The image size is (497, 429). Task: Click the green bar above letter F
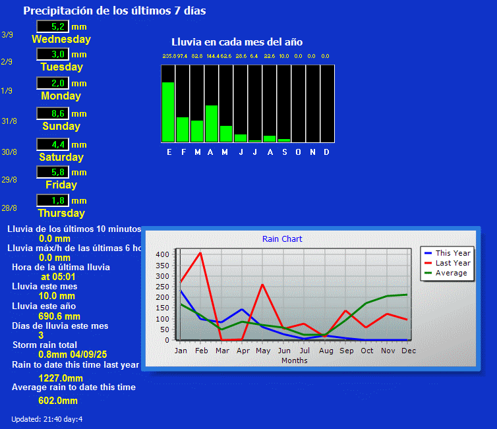(183, 130)
